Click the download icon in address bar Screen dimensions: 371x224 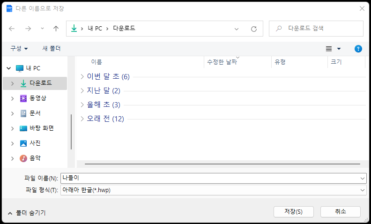pos(74,29)
